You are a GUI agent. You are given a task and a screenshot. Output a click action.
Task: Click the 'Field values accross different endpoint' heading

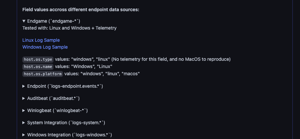pyautogui.click(x=81, y=10)
